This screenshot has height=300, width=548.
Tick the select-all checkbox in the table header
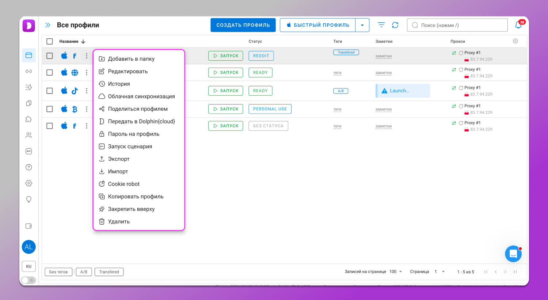[50, 42]
